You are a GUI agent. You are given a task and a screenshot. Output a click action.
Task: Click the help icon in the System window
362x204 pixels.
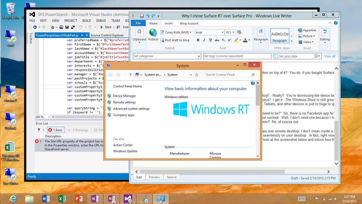(253, 83)
